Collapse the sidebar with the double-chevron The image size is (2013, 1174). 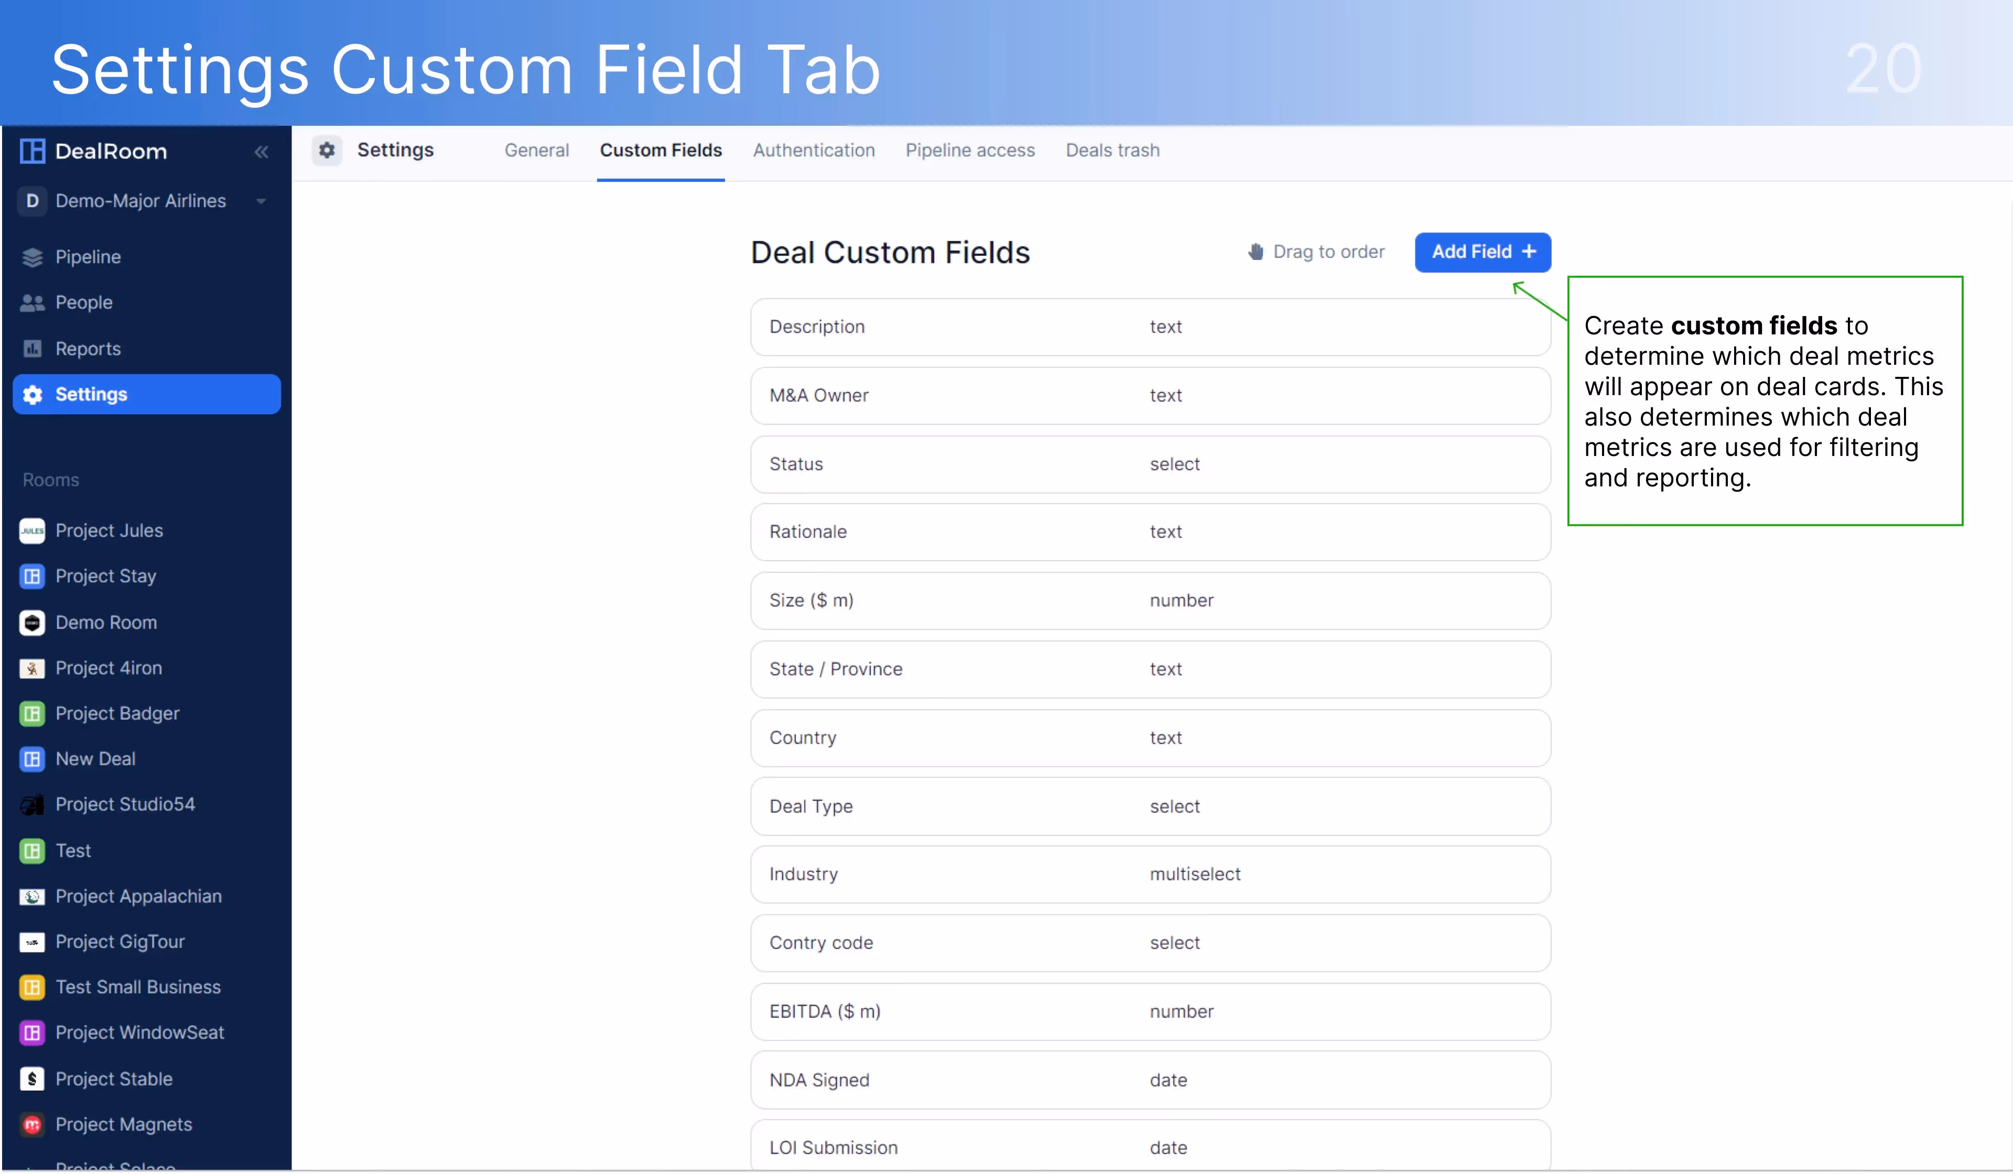click(261, 152)
